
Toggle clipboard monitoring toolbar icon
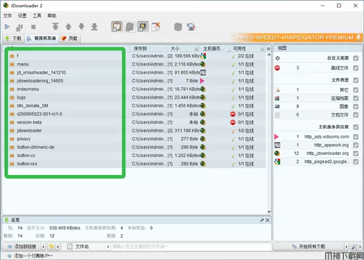tap(116, 27)
